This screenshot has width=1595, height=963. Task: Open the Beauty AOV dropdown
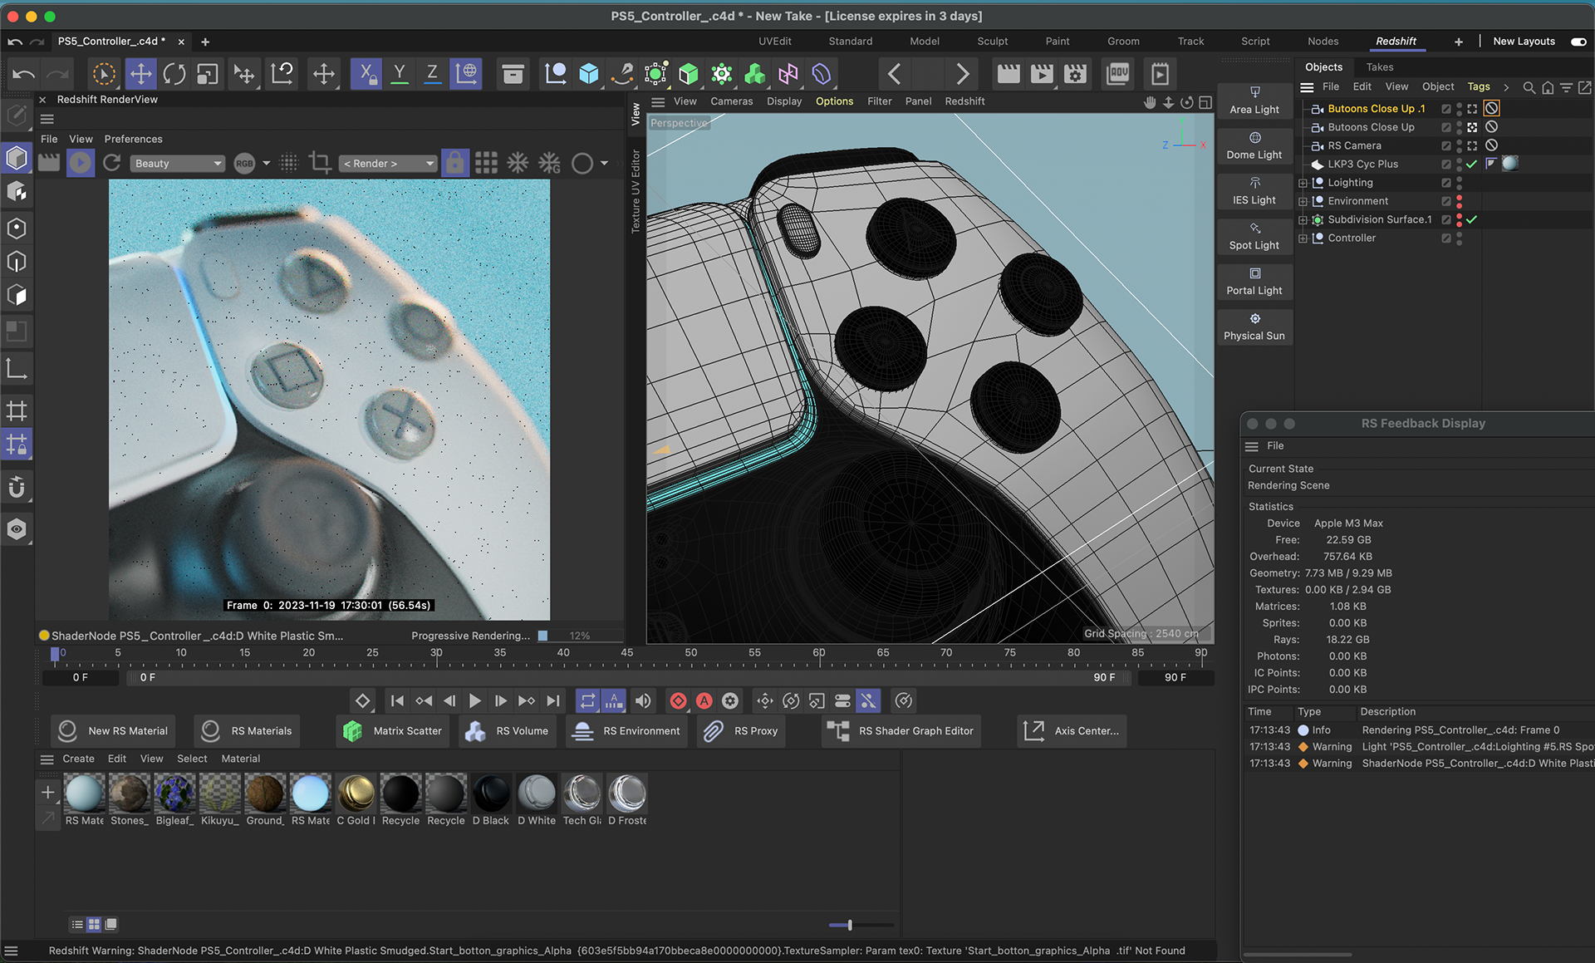tap(177, 163)
